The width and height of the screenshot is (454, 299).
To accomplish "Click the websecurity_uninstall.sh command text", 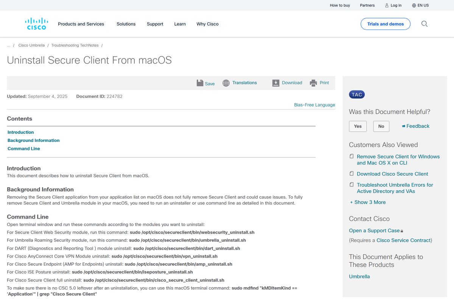I will point(192,232).
